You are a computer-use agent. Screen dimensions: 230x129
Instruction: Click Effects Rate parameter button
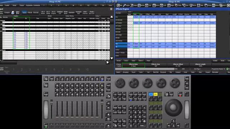133,65
